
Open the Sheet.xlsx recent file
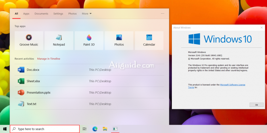coord(89,81)
